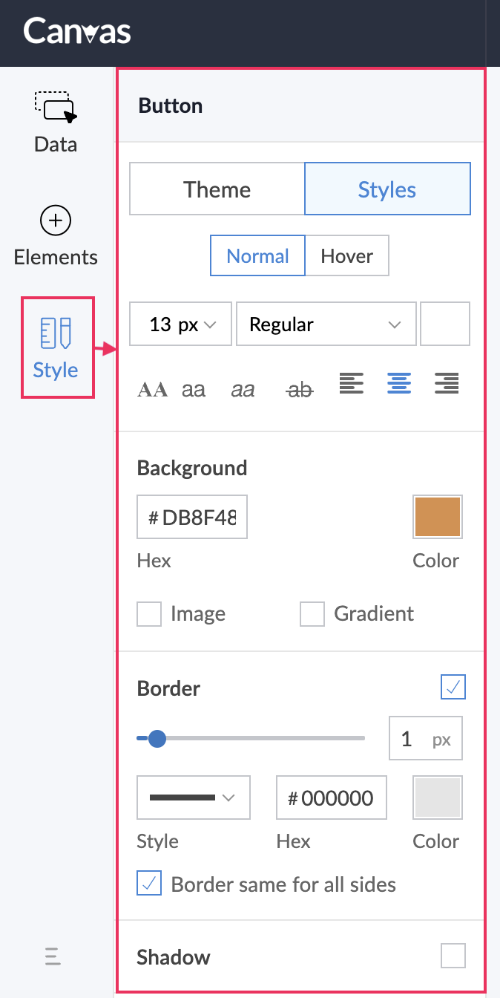The image size is (500, 998).
Task: Align text to the right
Action: [x=447, y=383]
